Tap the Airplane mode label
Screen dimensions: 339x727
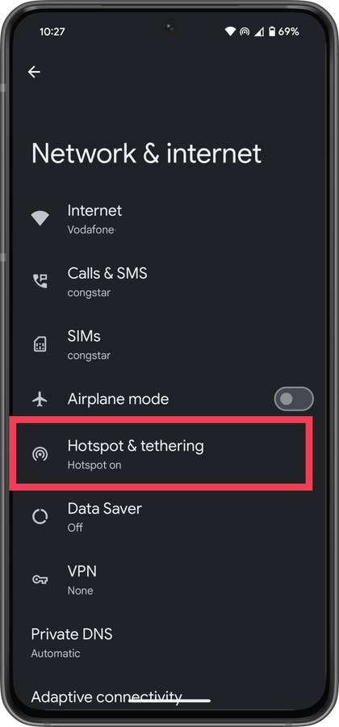(118, 399)
